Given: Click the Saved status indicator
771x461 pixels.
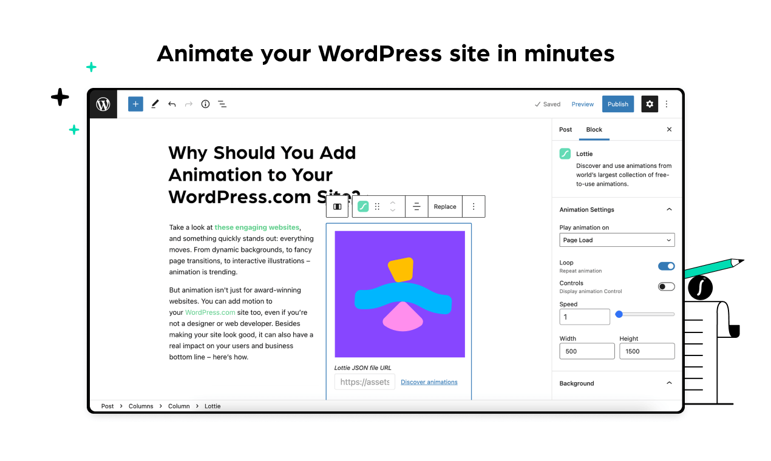Looking at the screenshot, I should (548, 104).
